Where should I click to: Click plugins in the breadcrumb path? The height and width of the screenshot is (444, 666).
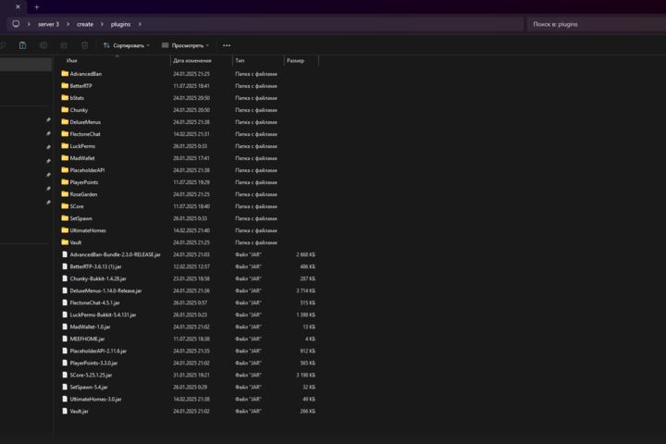tap(120, 24)
